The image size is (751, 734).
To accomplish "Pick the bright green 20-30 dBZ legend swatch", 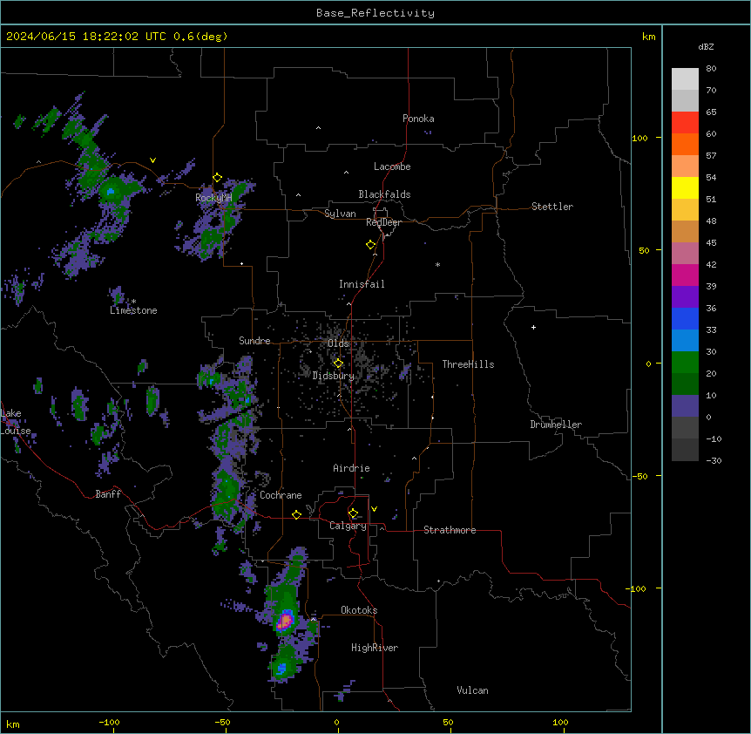I will coord(685,363).
